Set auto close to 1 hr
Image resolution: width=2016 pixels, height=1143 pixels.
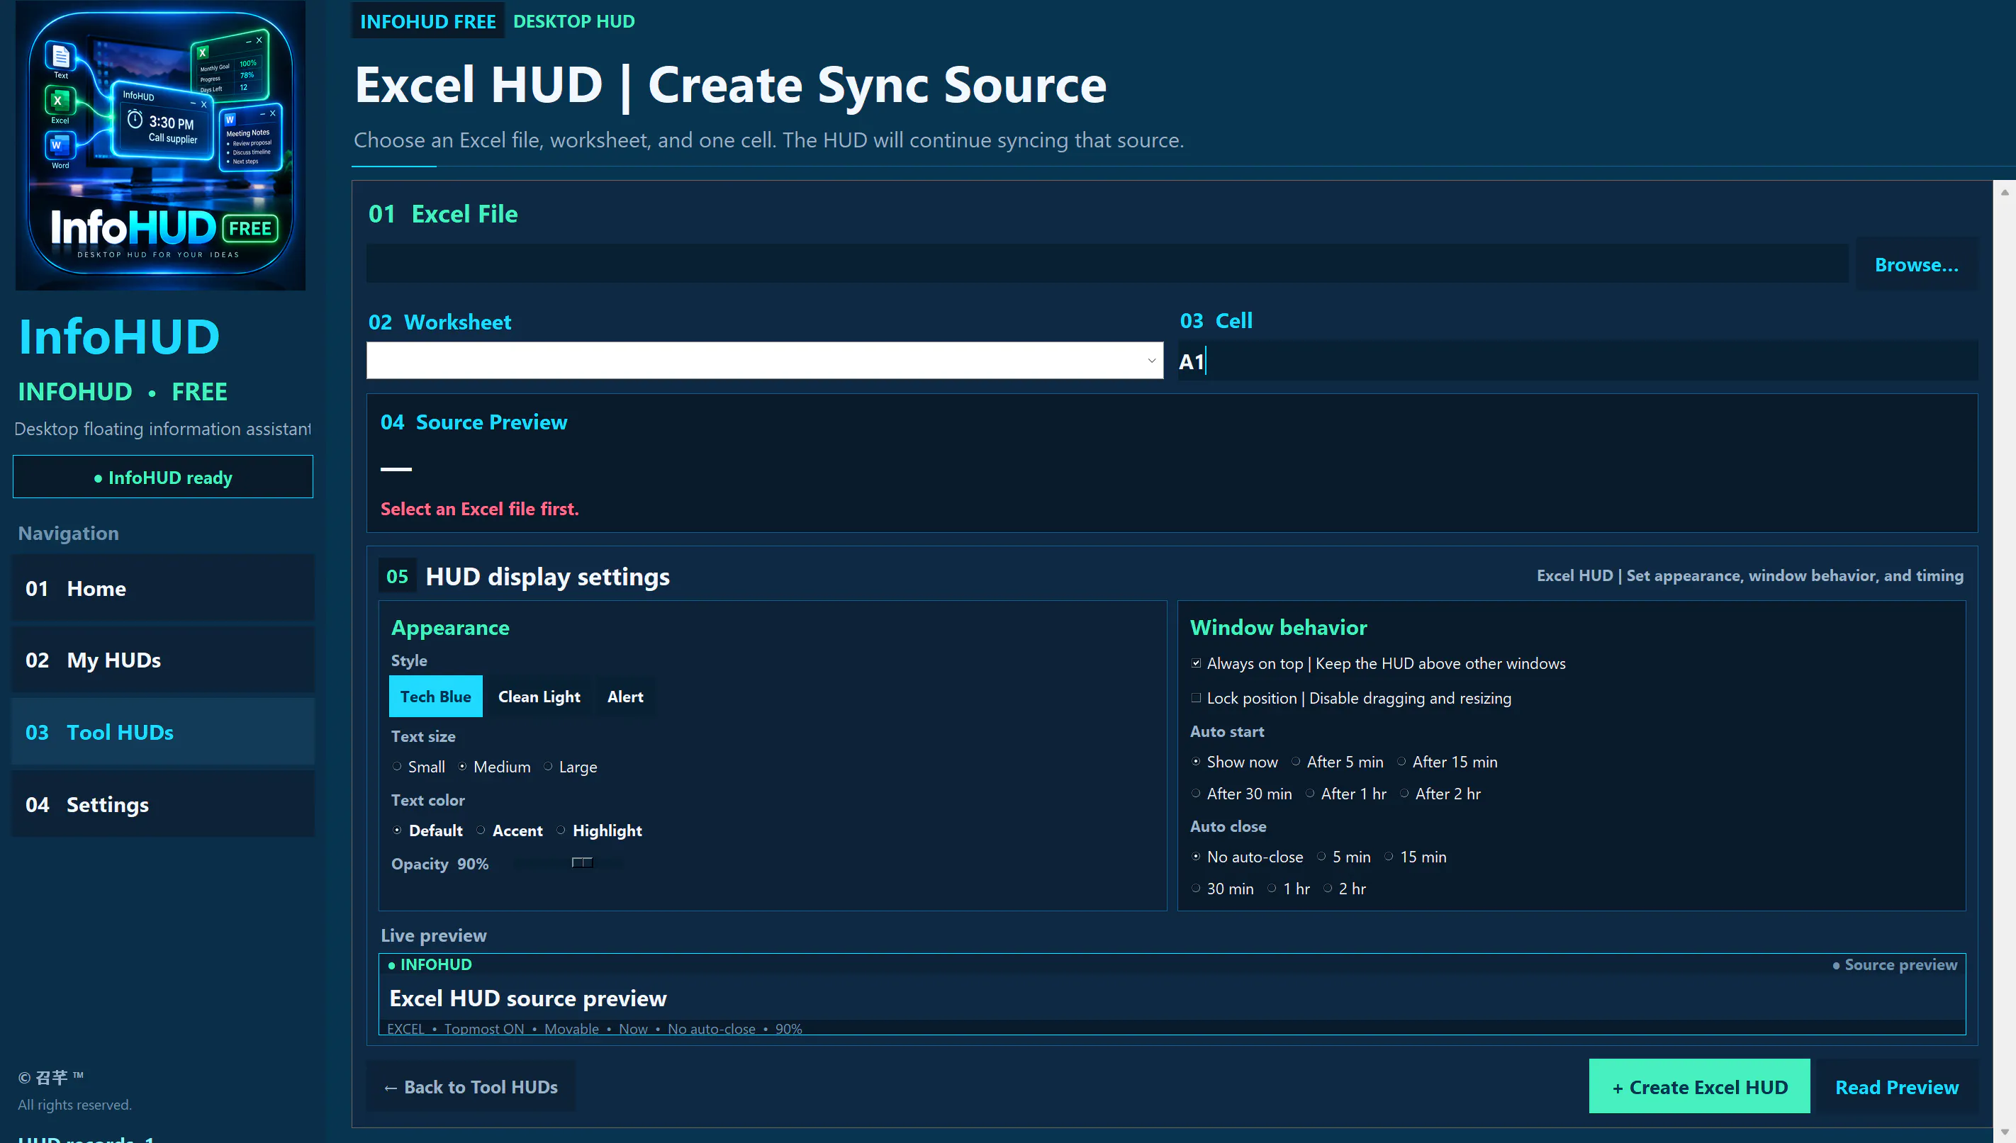[x=1288, y=889]
